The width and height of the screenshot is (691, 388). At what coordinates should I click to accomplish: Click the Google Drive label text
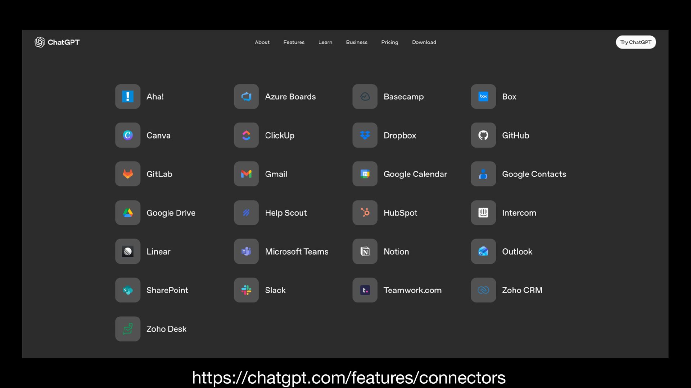click(x=171, y=213)
